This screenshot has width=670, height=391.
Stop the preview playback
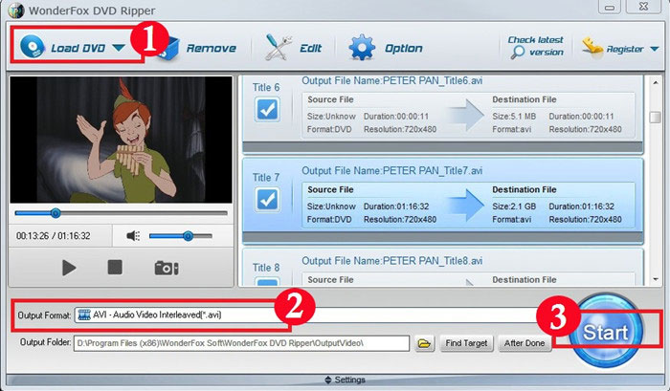[115, 268]
